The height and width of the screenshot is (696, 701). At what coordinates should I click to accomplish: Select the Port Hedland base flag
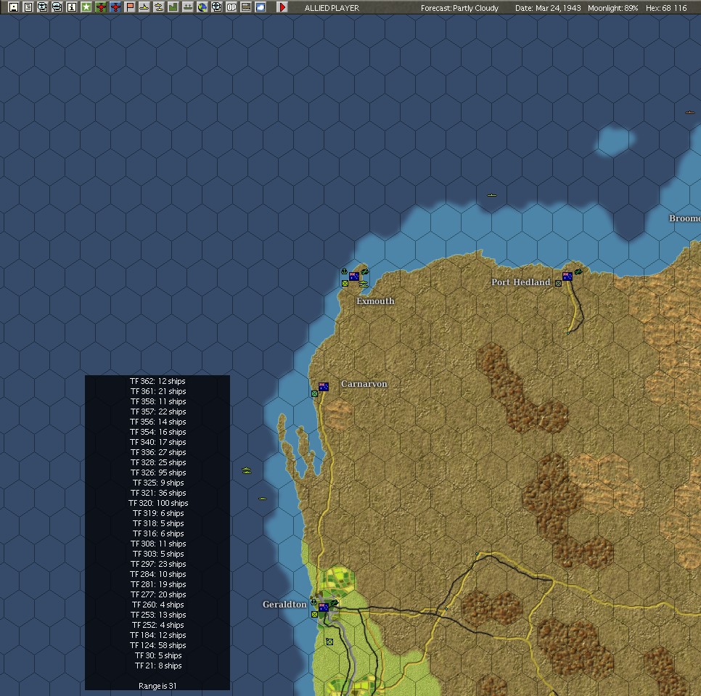(x=567, y=277)
